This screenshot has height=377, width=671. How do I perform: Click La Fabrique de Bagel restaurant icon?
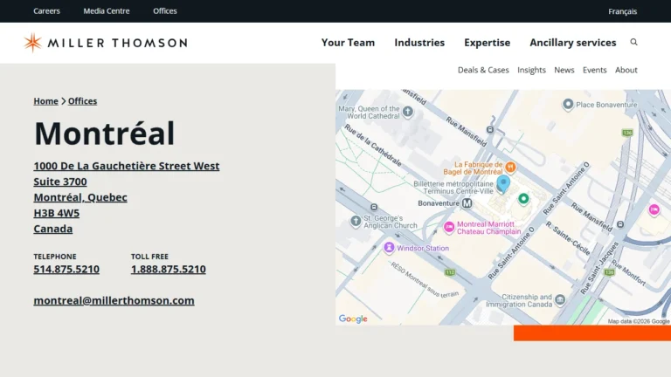[x=510, y=167]
